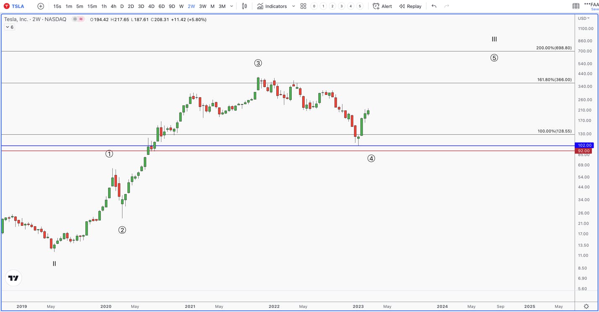Viewport: 599px width, 312px height.
Task: Open the FAA layout name menu
Action: click(591, 4)
